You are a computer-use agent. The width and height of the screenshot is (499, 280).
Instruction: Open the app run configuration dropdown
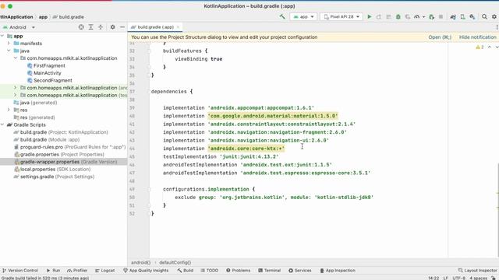pos(303,16)
